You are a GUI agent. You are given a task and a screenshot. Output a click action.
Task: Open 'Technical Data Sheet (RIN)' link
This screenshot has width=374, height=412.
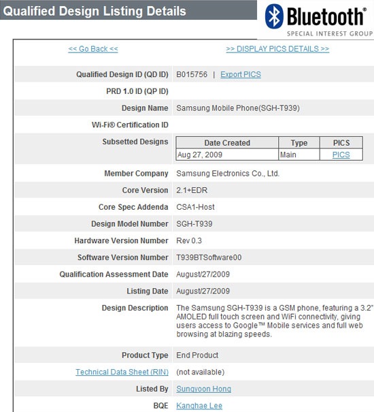click(x=122, y=372)
